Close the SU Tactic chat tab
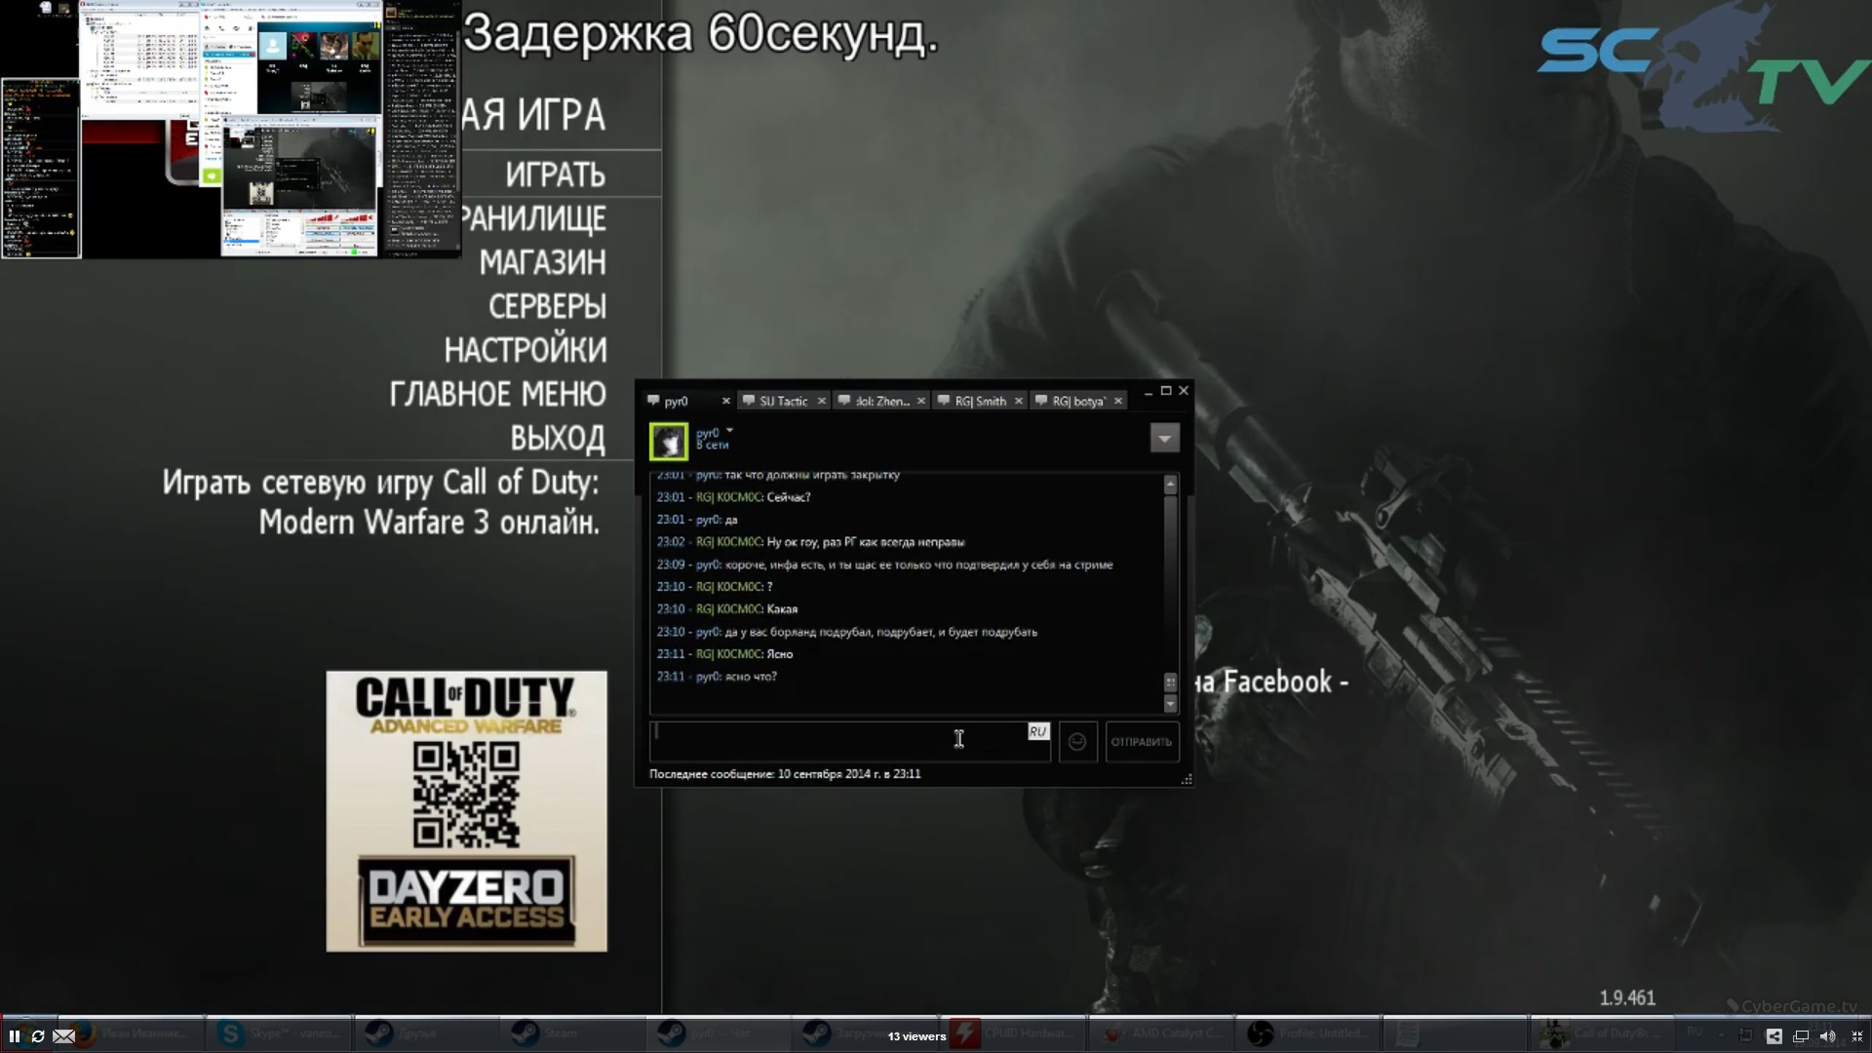Viewport: 1872px width, 1053px height. point(821,401)
